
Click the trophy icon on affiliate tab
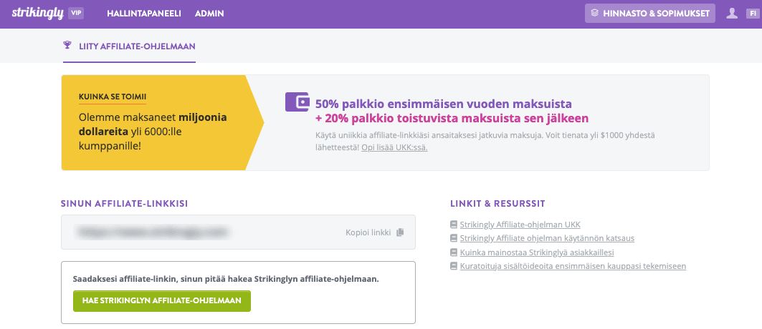pos(67,46)
